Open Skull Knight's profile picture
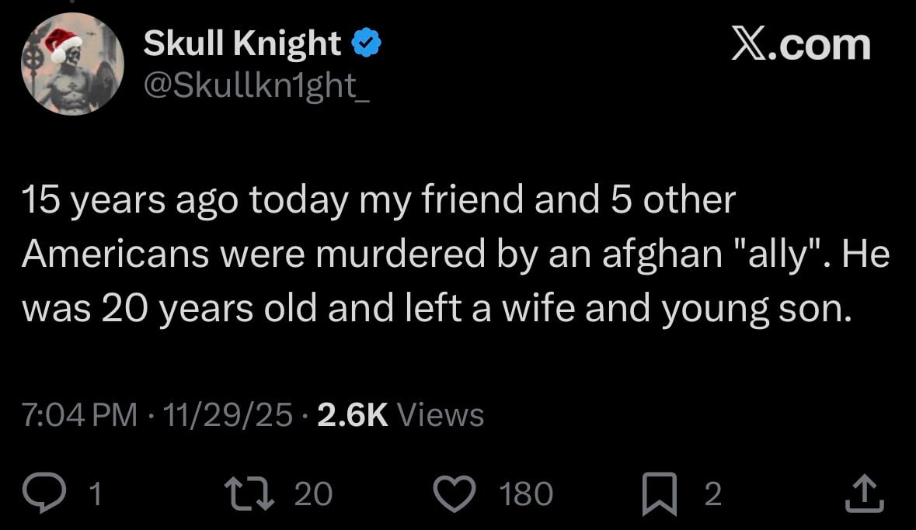Viewport: 916px width, 530px height. pos(71,64)
